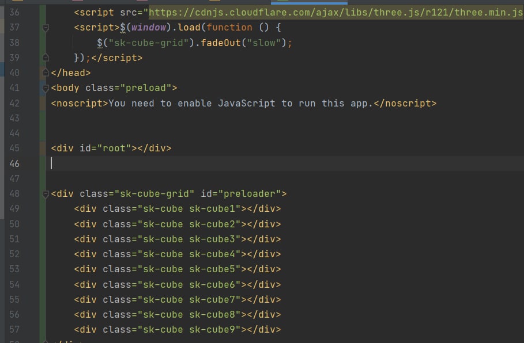The image size is (524, 343).
Task: Click the sk-cube9 class in line 57
Action: pos(212,329)
